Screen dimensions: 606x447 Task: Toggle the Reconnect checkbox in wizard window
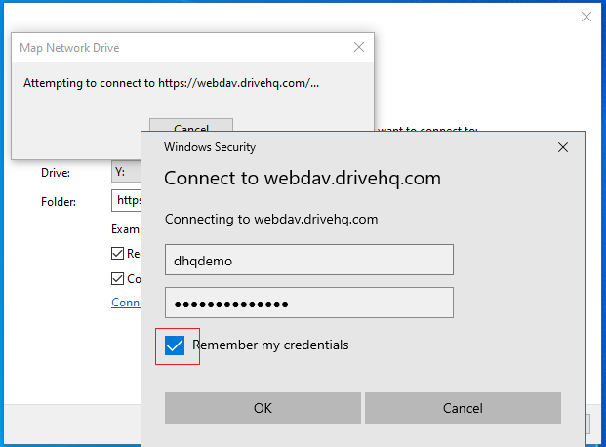tap(117, 254)
